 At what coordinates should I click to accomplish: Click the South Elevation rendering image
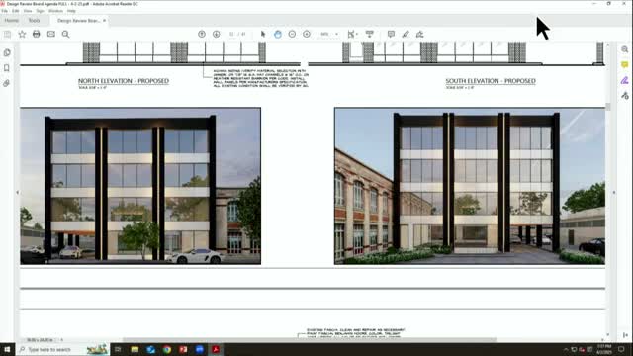coord(470,186)
